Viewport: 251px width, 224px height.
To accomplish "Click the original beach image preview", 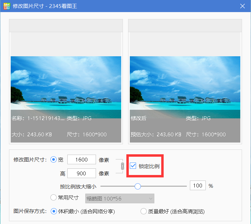I will 66,83.
